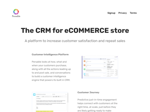Click paragraph starting 'Predictive just-in-time engagement'
This screenshot has height=112, width=150.
(x=97, y=105)
